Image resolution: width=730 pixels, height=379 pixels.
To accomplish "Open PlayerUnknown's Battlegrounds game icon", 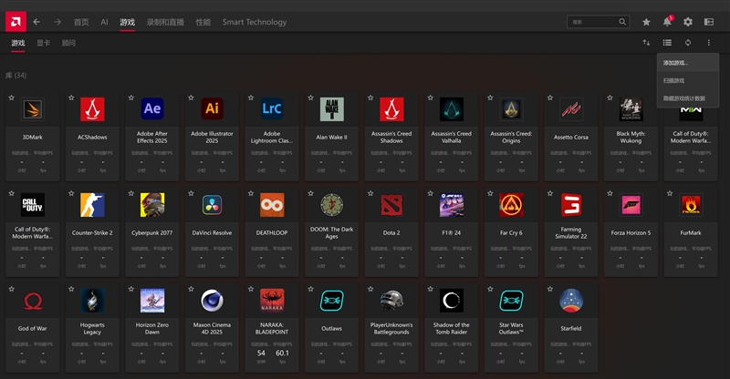I will 391,301.
